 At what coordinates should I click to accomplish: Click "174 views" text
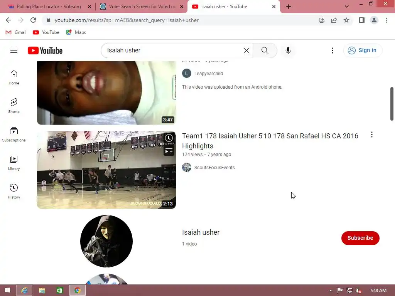click(x=192, y=155)
